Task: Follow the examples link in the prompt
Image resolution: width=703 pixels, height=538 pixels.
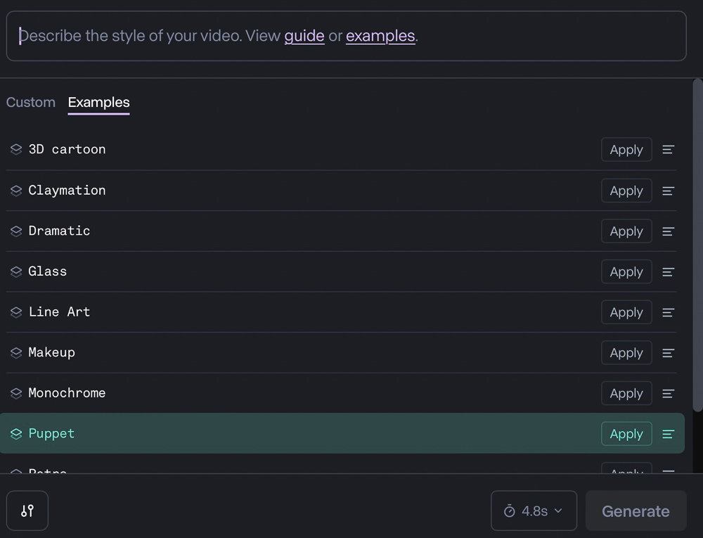Action: click(380, 36)
